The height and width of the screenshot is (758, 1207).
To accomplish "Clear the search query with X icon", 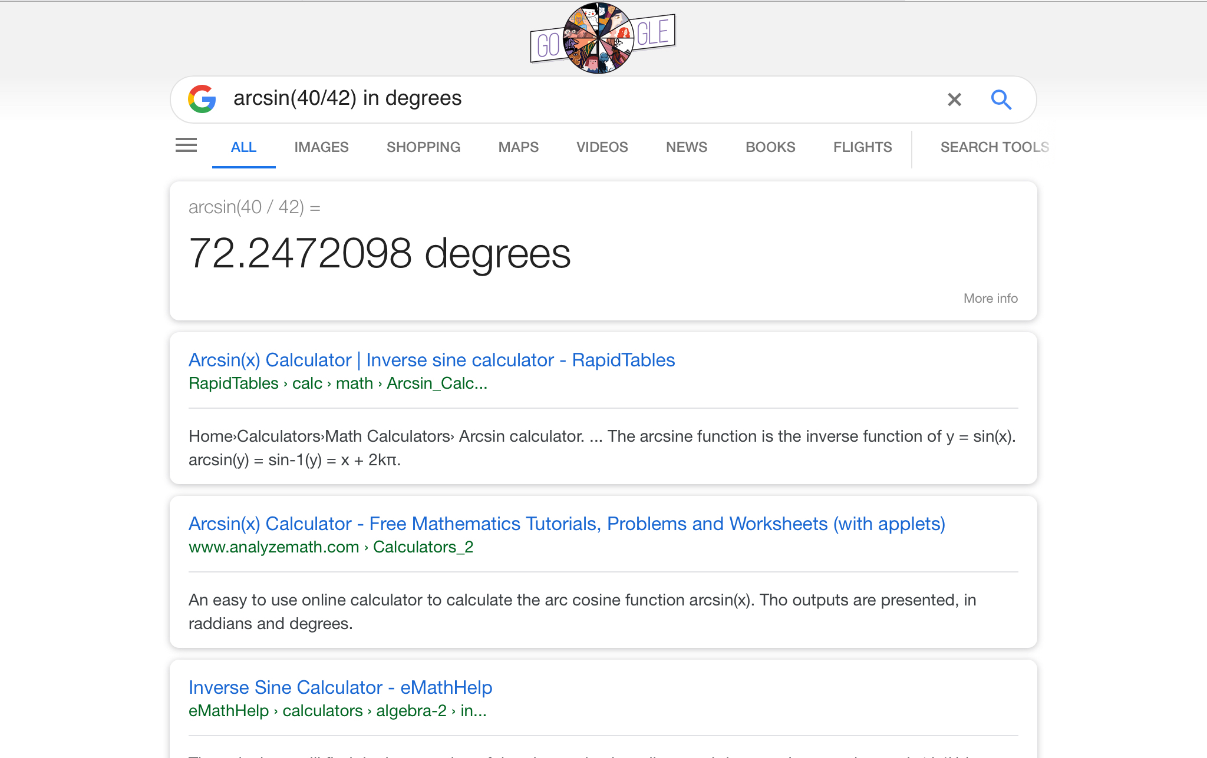I will pos(954,100).
